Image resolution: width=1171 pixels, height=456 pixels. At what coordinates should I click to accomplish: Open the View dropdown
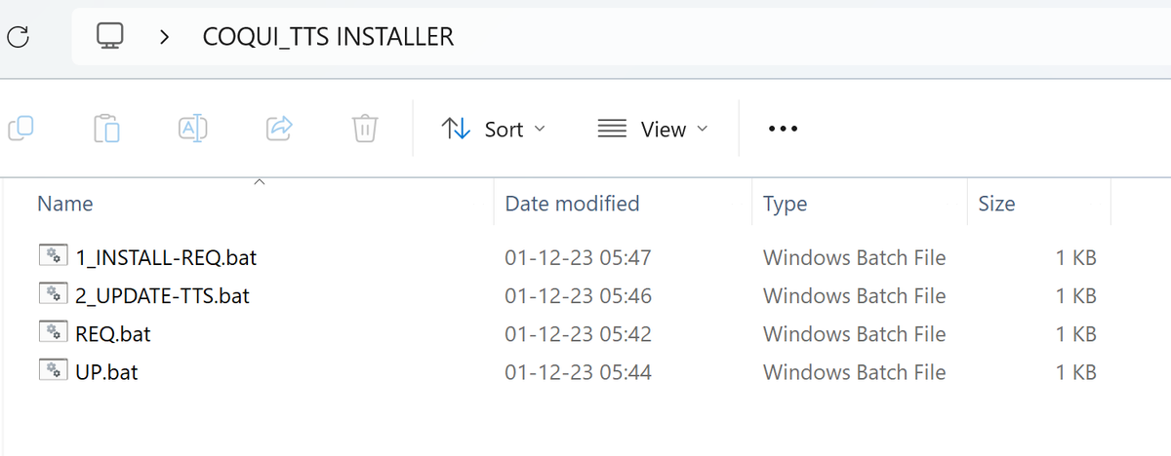[652, 129]
